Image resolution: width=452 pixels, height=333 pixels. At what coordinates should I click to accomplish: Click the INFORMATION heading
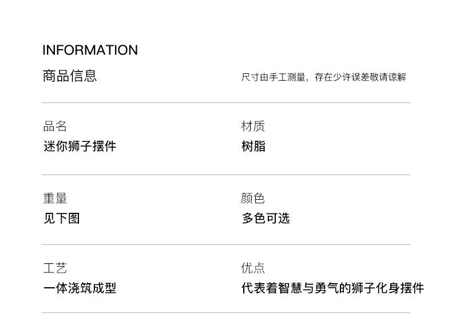90,50
